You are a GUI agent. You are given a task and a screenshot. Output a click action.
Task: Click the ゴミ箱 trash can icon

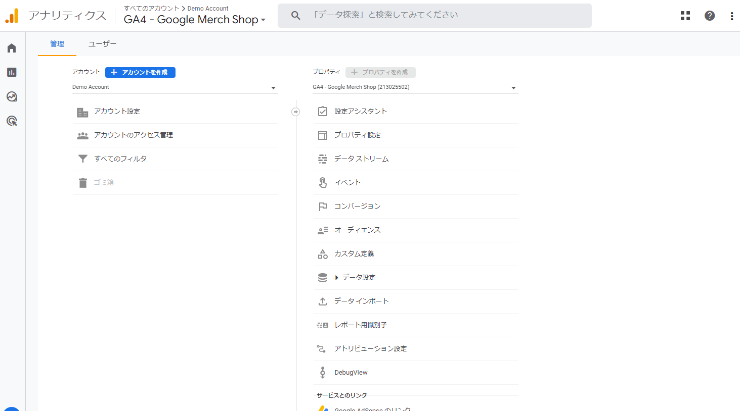pyautogui.click(x=83, y=183)
